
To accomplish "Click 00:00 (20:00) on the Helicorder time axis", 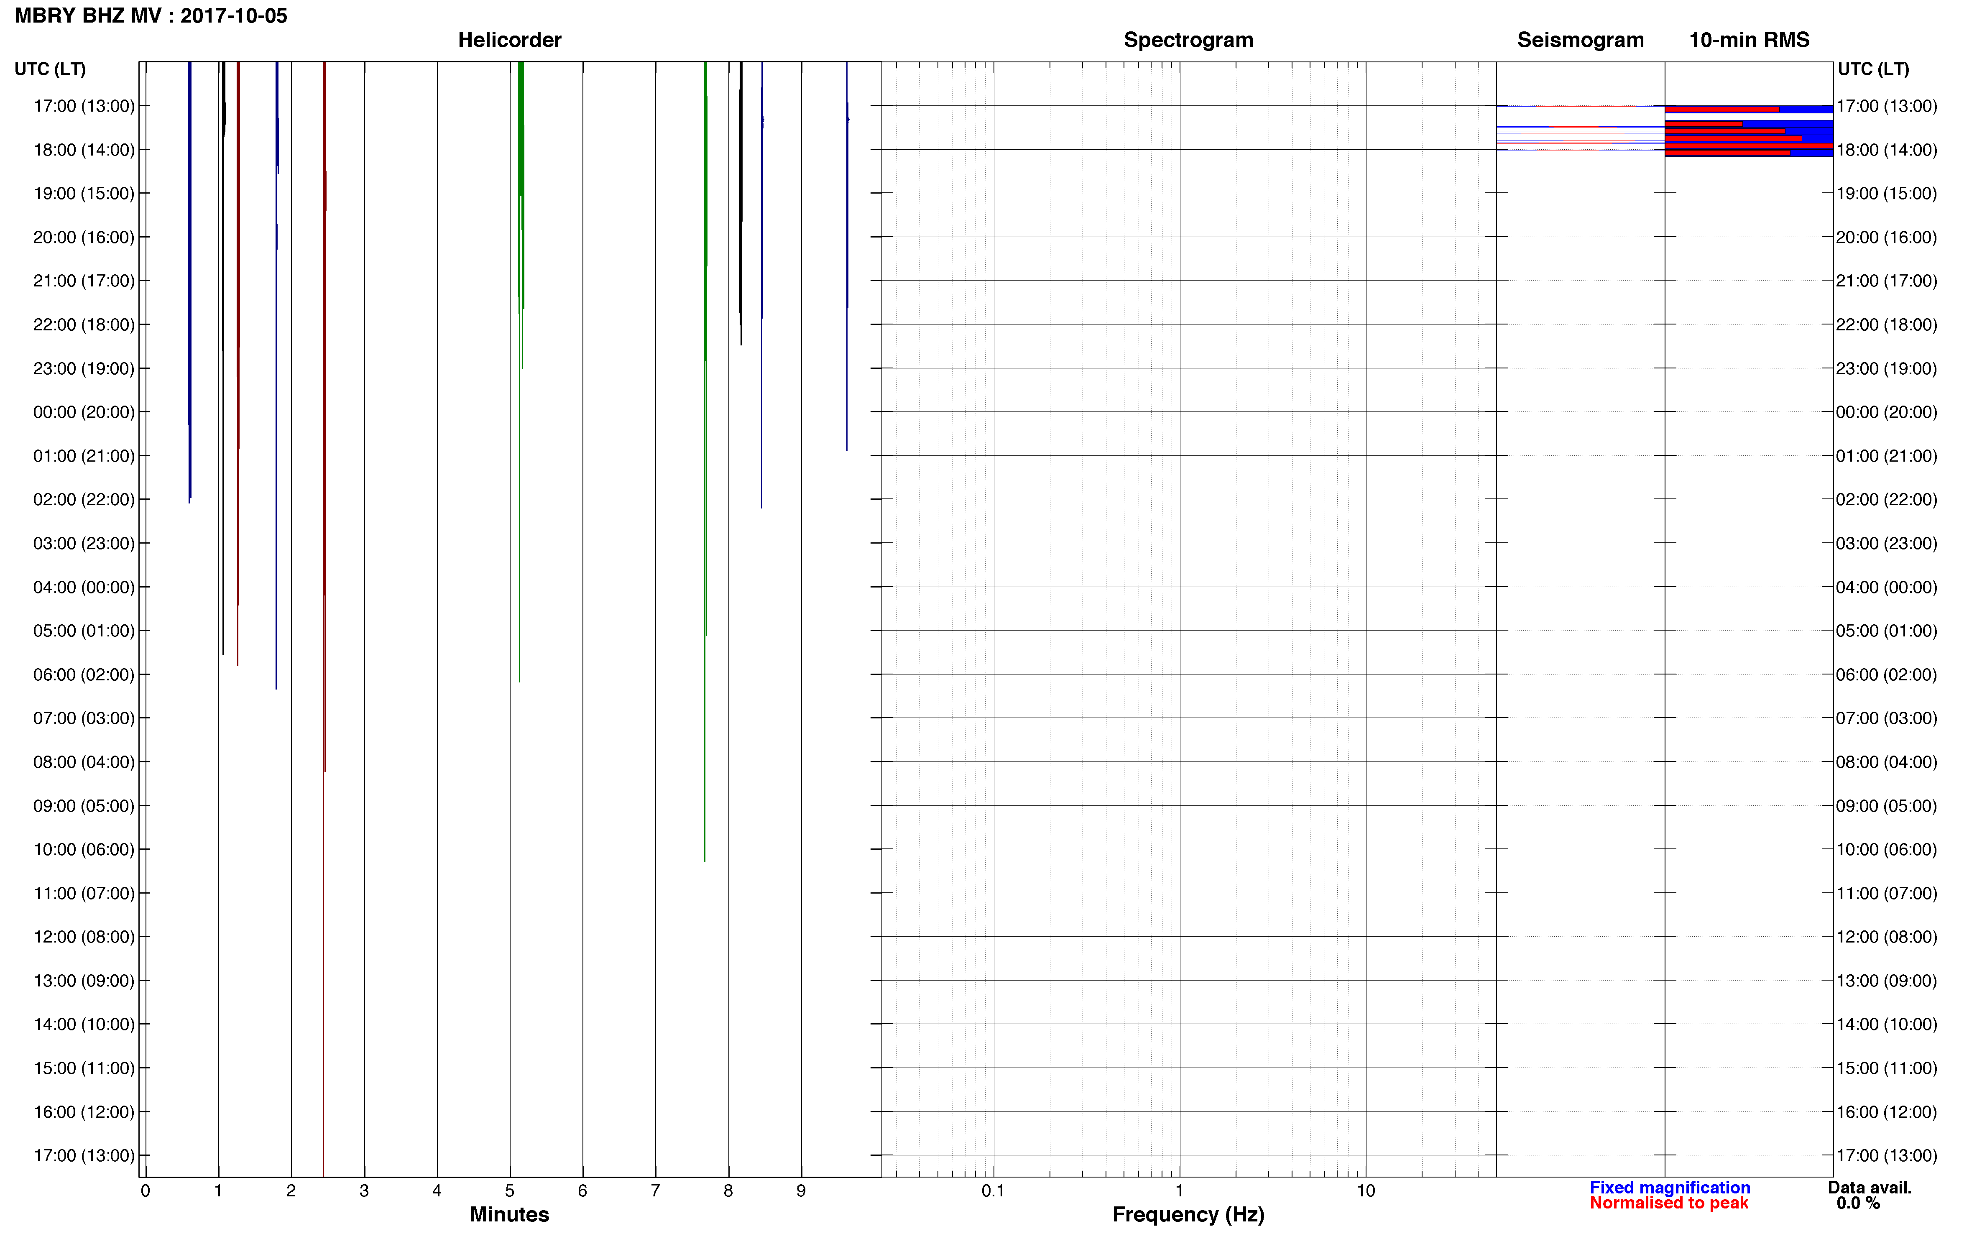I will 84,412.
